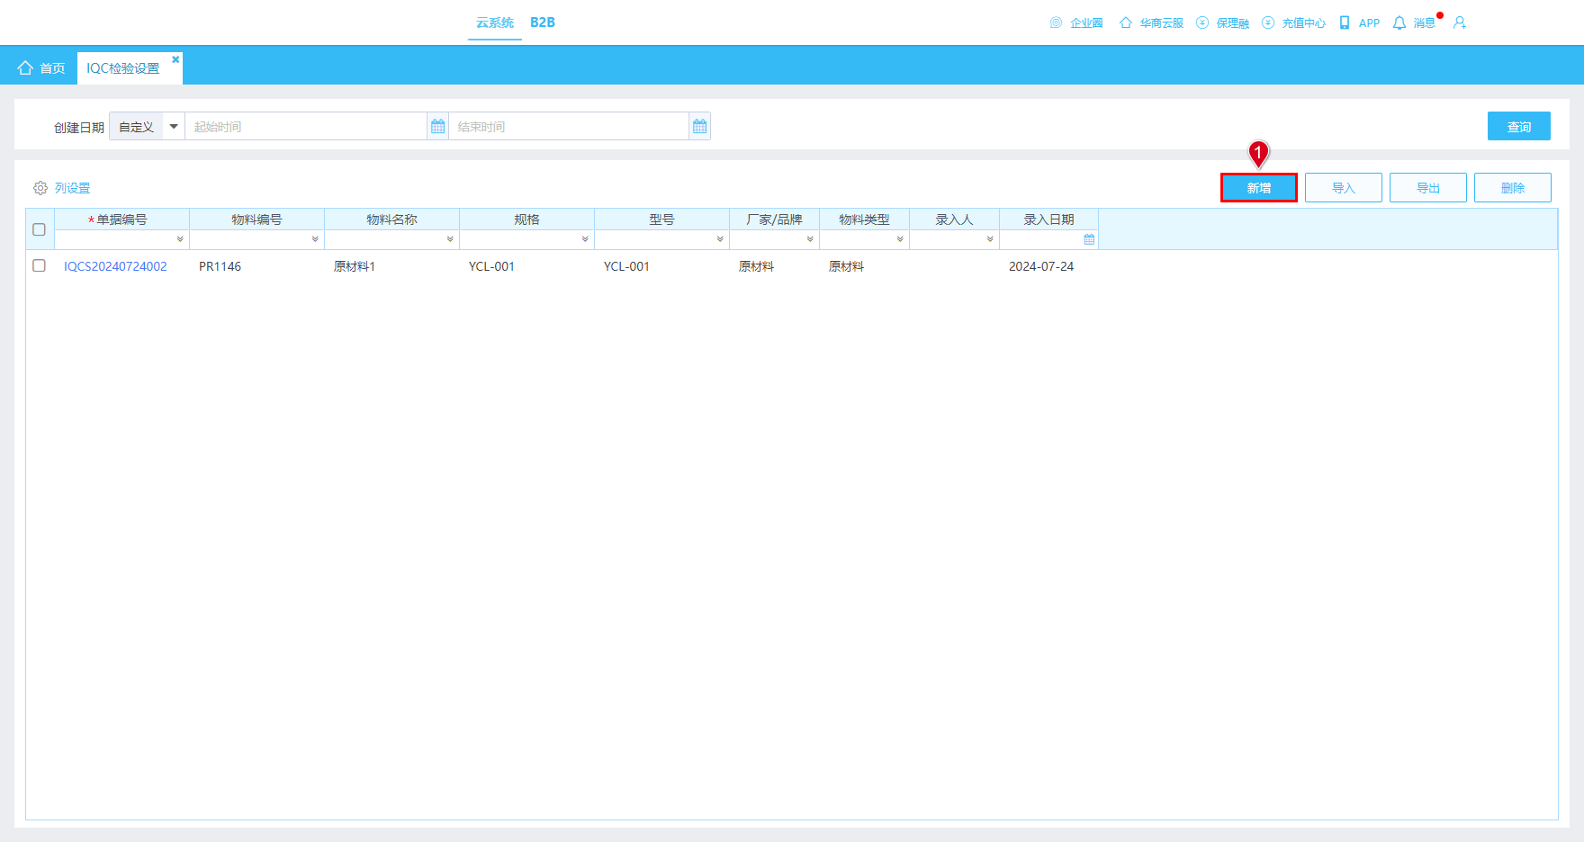This screenshot has width=1584, height=842.
Task: Open 物料类型 column filter dropdown
Action: click(900, 239)
